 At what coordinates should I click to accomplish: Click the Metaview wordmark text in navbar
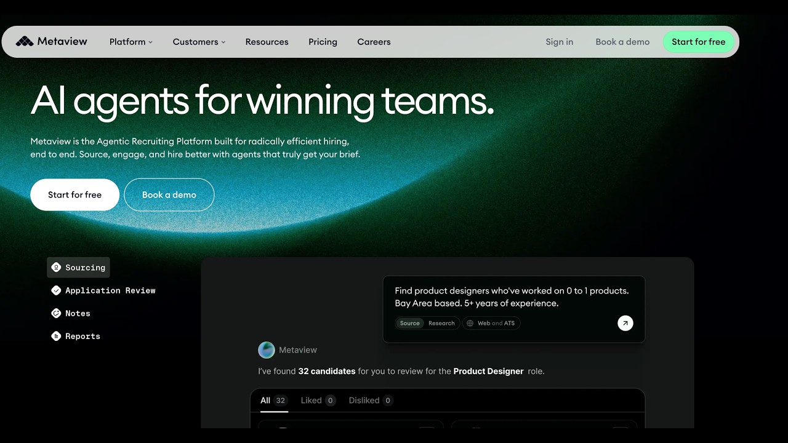pyautogui.click(x=62, y=41)
